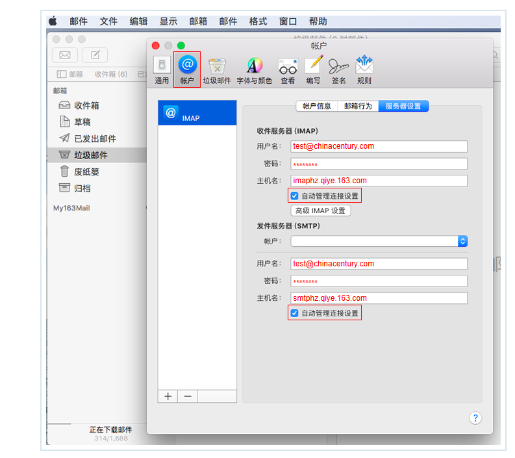Viewport: 515px width, 458px height.
Task: Switch to the 邮箱行为 tab
Action: 358,106
